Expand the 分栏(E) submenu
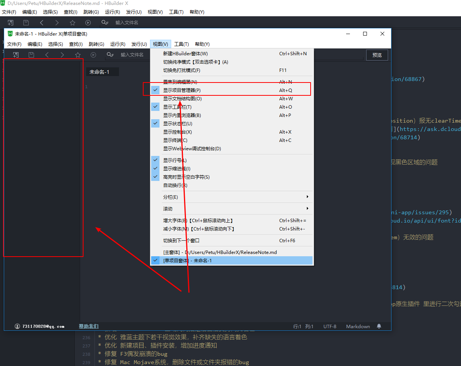 pyautogui.click(x=232, y=197)
